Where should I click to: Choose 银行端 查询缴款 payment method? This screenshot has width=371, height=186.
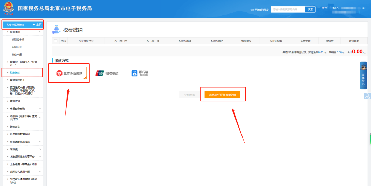[145, 73]
